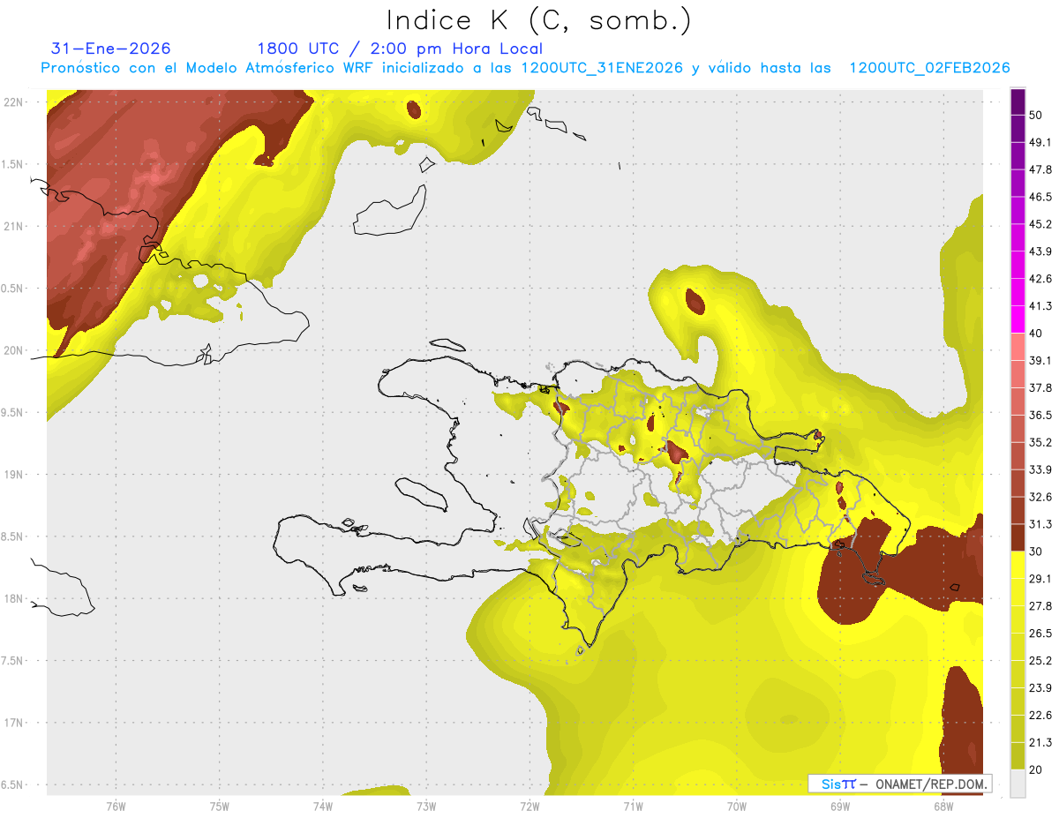Screen dimensions: 1059x818
Task: Click the "6.5N" latitude label
Action: tap(13, 784)
